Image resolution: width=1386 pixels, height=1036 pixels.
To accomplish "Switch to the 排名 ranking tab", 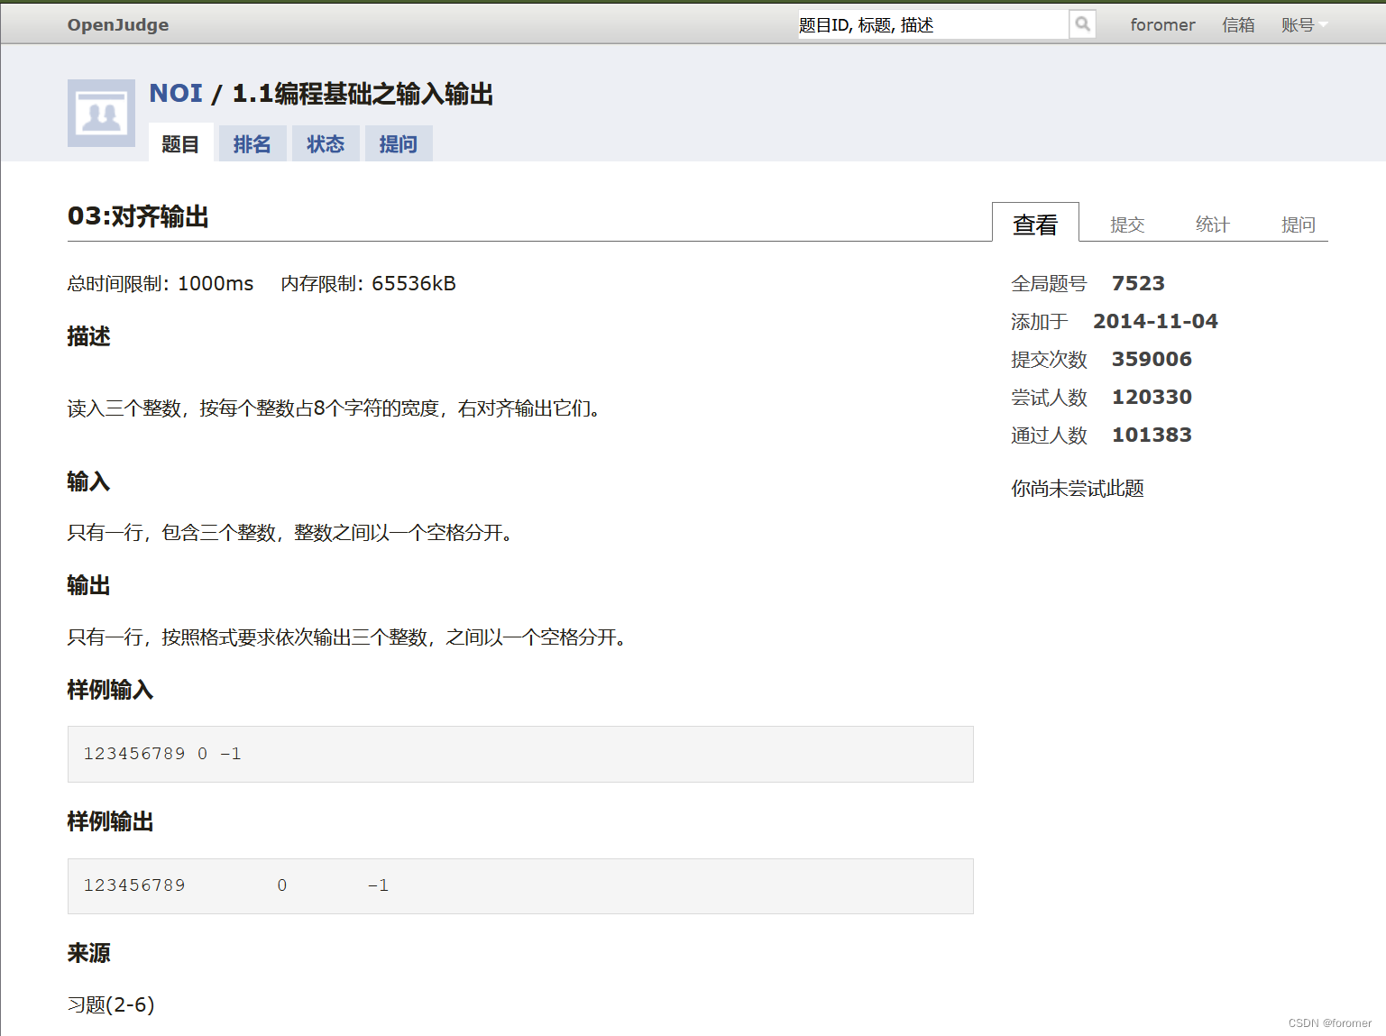I will click(252, 143).
